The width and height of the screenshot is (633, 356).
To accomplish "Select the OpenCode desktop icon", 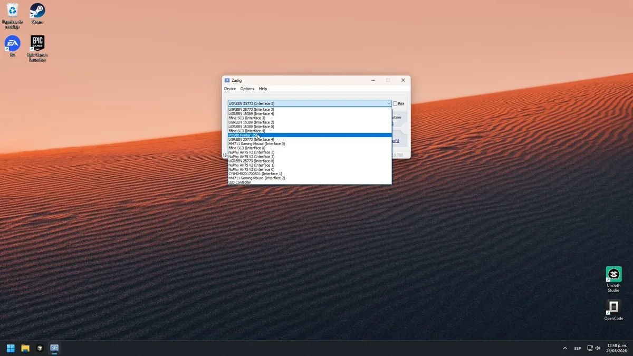I will (613, 310).
